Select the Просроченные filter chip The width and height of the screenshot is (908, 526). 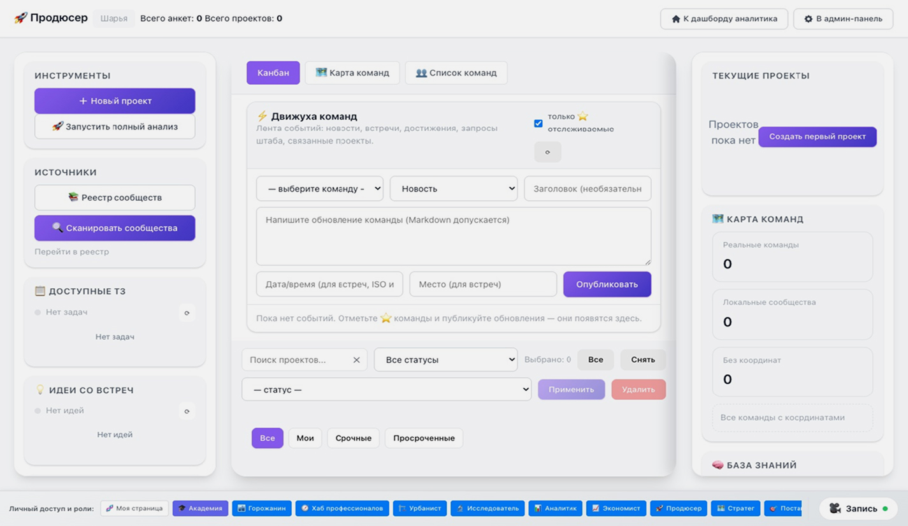point(424,438)
